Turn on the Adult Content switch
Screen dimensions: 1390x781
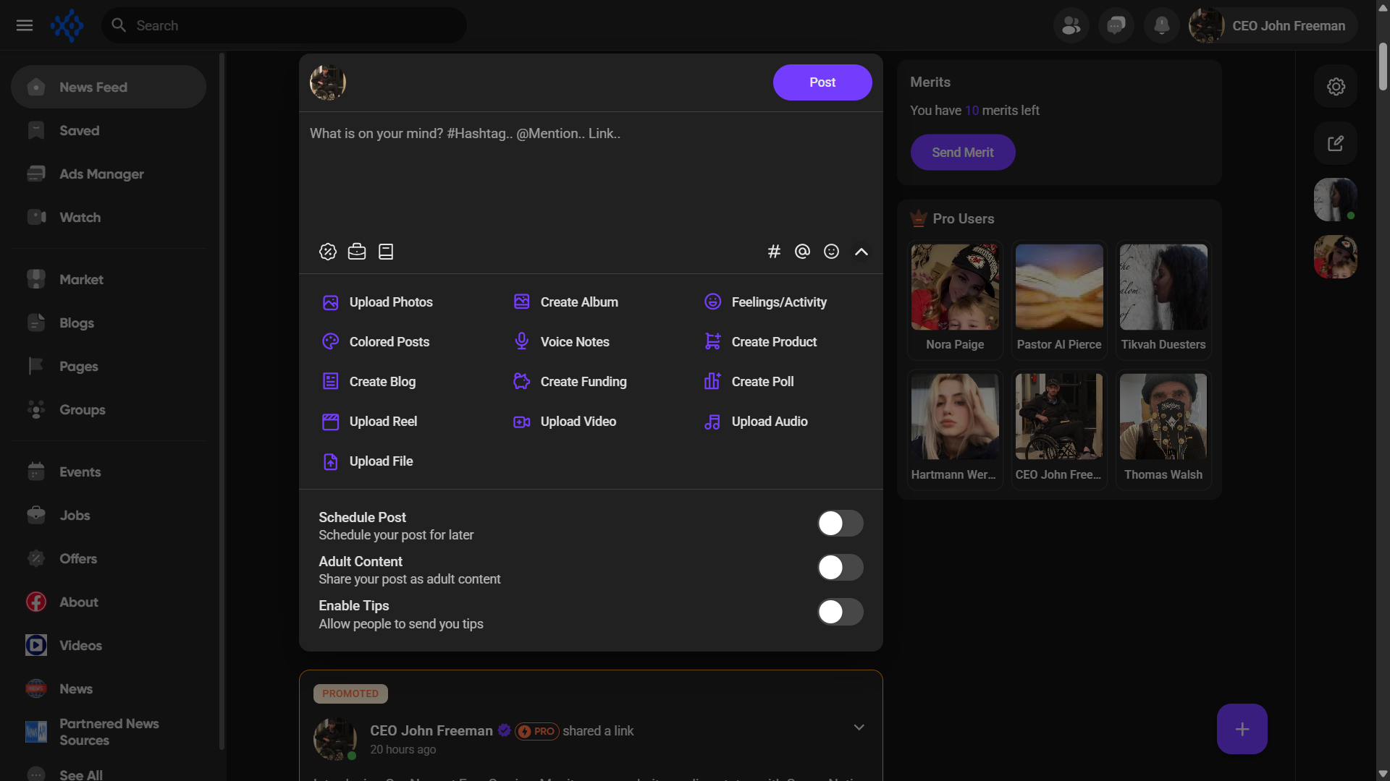tap(840, 568)
